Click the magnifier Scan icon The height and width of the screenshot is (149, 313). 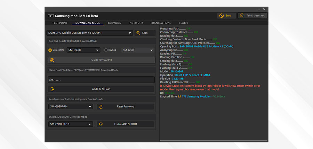tap(138, 33)
